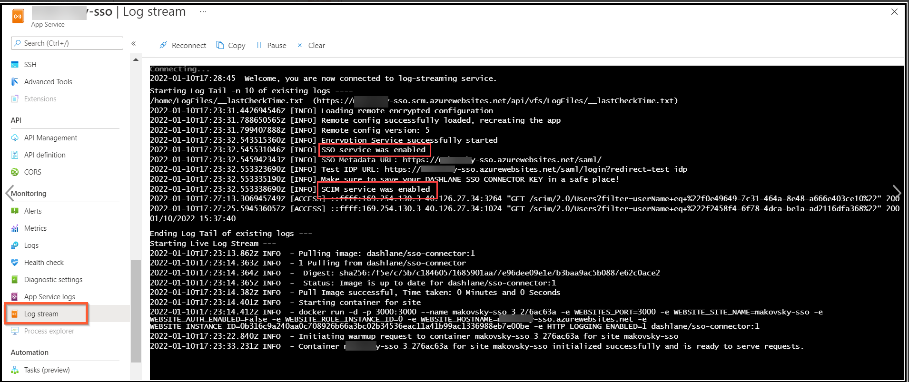Select Log stream in the sidebar
The image size is (909, 382).
tap(41, 314)
